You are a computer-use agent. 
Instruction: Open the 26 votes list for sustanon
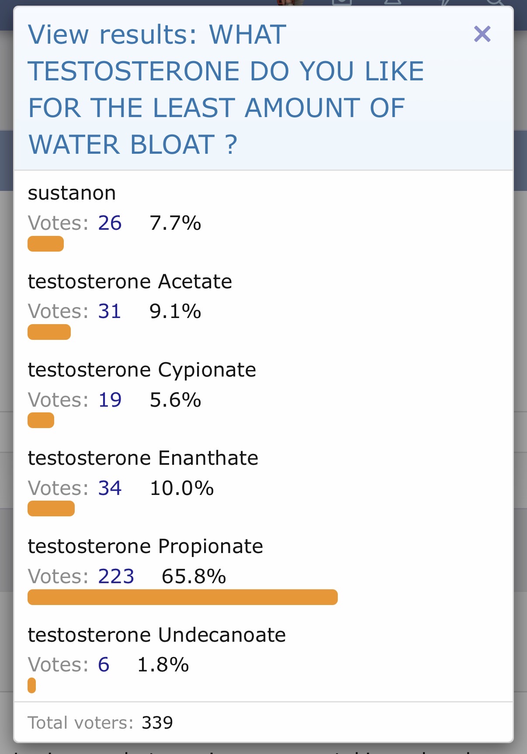tap(110, 223)
